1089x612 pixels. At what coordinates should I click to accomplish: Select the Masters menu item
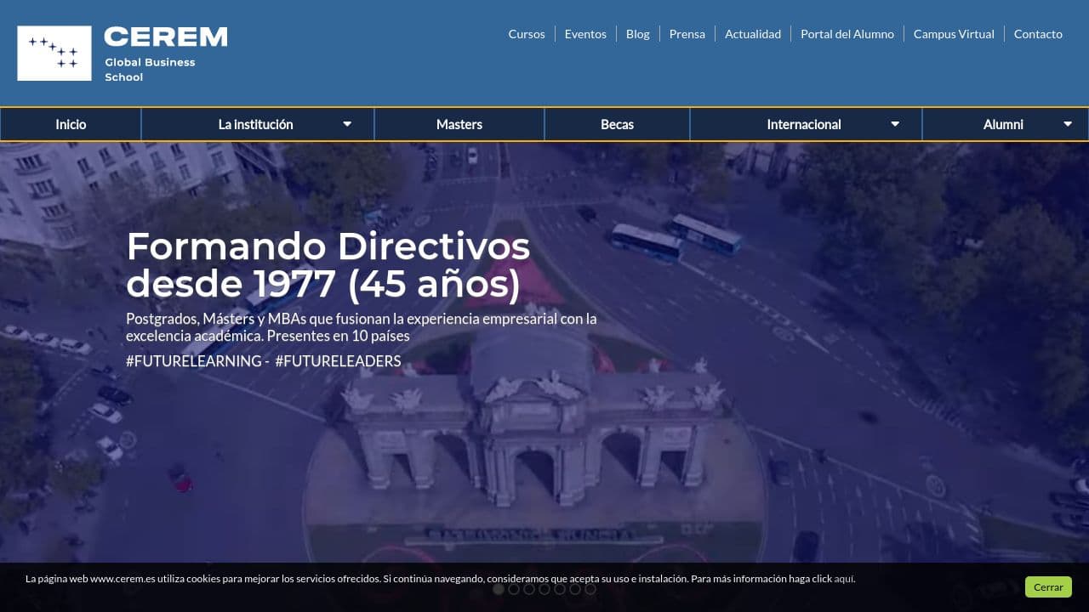point(459,124)
